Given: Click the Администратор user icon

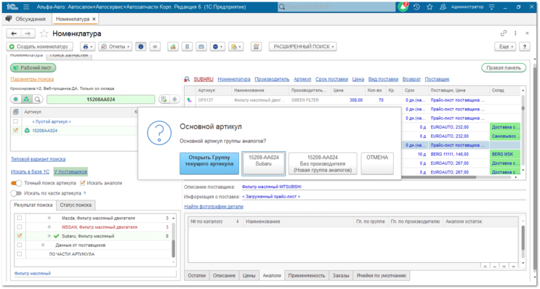Looking at the screenshot, I should (443, 7).
